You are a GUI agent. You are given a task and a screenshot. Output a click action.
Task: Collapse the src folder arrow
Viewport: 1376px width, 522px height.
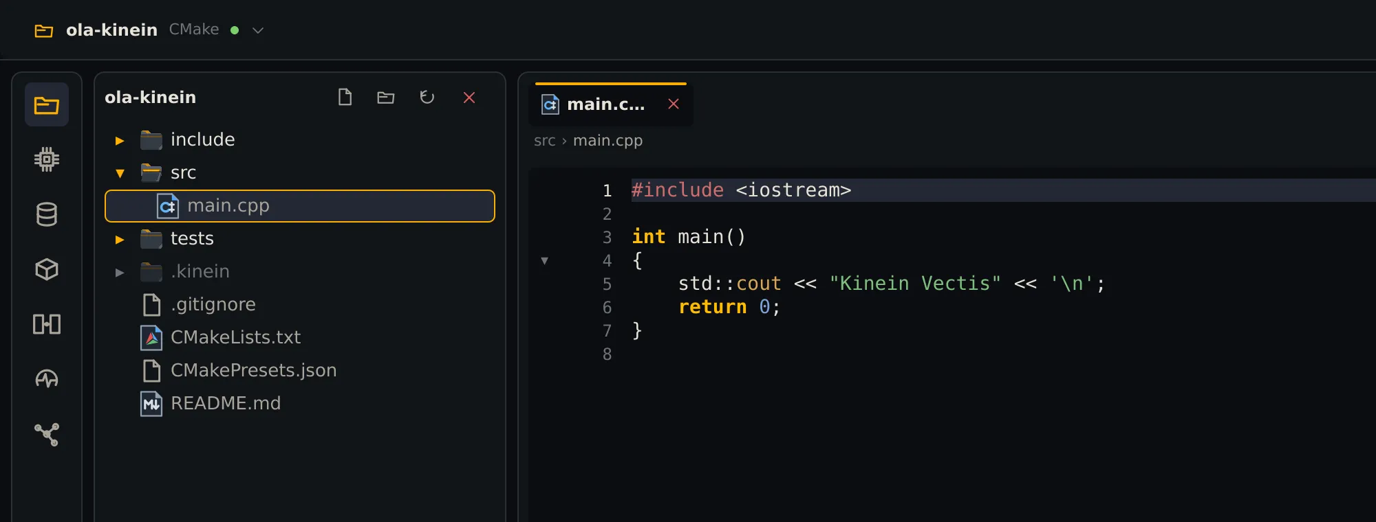pyautogui.click(x=120, y=173)
